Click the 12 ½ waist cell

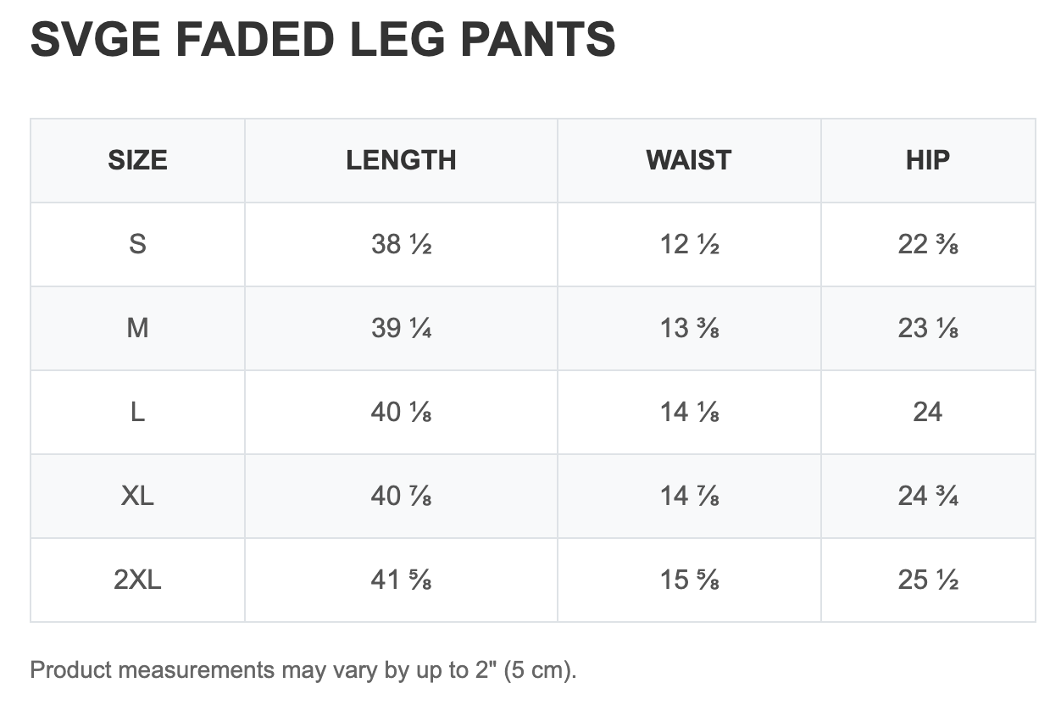(x=689, y=244)
